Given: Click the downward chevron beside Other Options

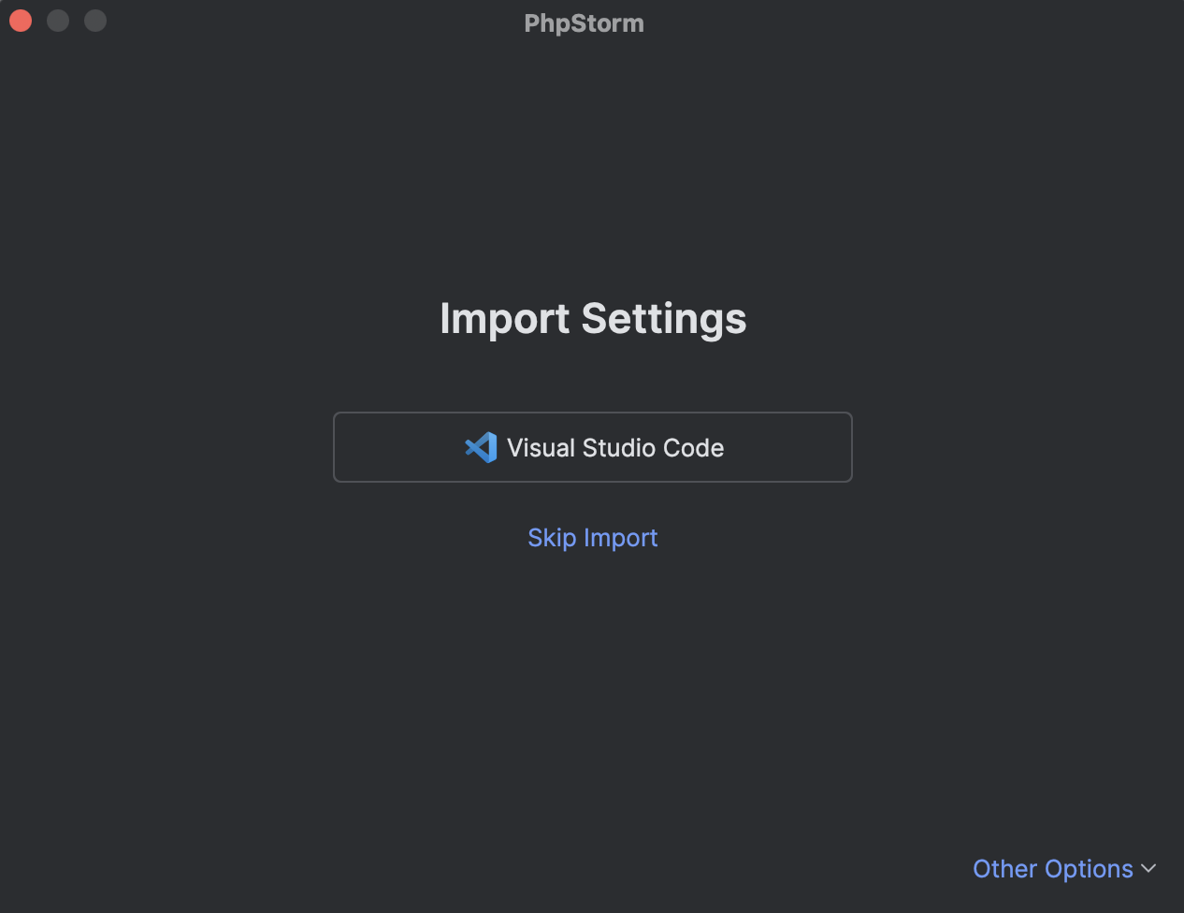Looking at the screenshot, I should coord(1150,869).
